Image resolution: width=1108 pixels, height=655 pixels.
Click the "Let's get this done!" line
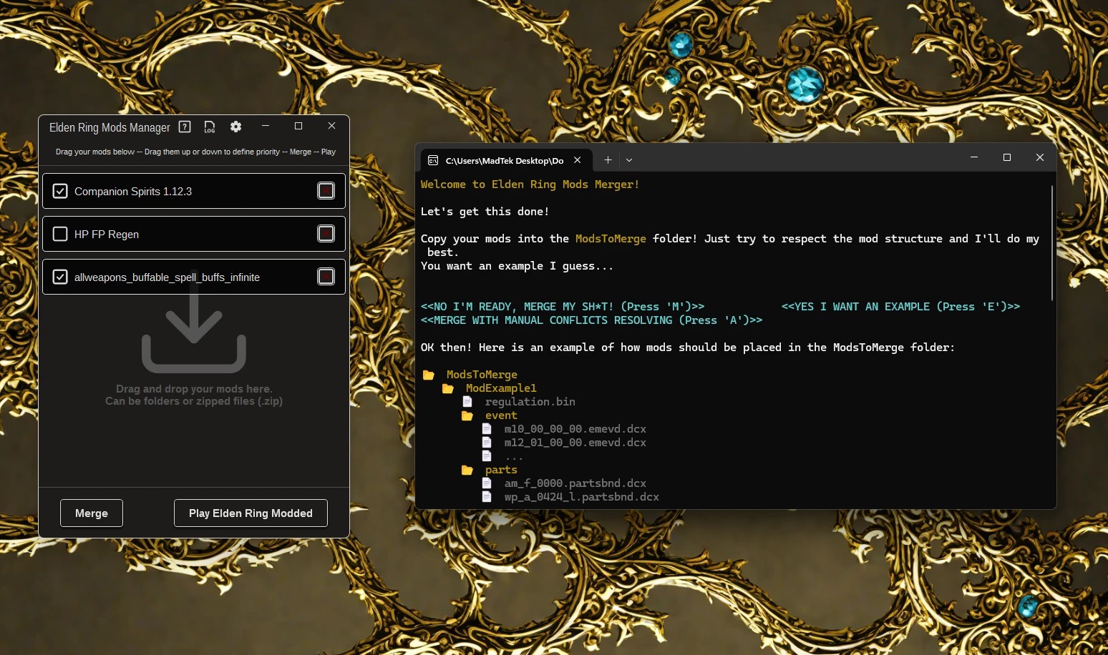click(x=485, y=212)
